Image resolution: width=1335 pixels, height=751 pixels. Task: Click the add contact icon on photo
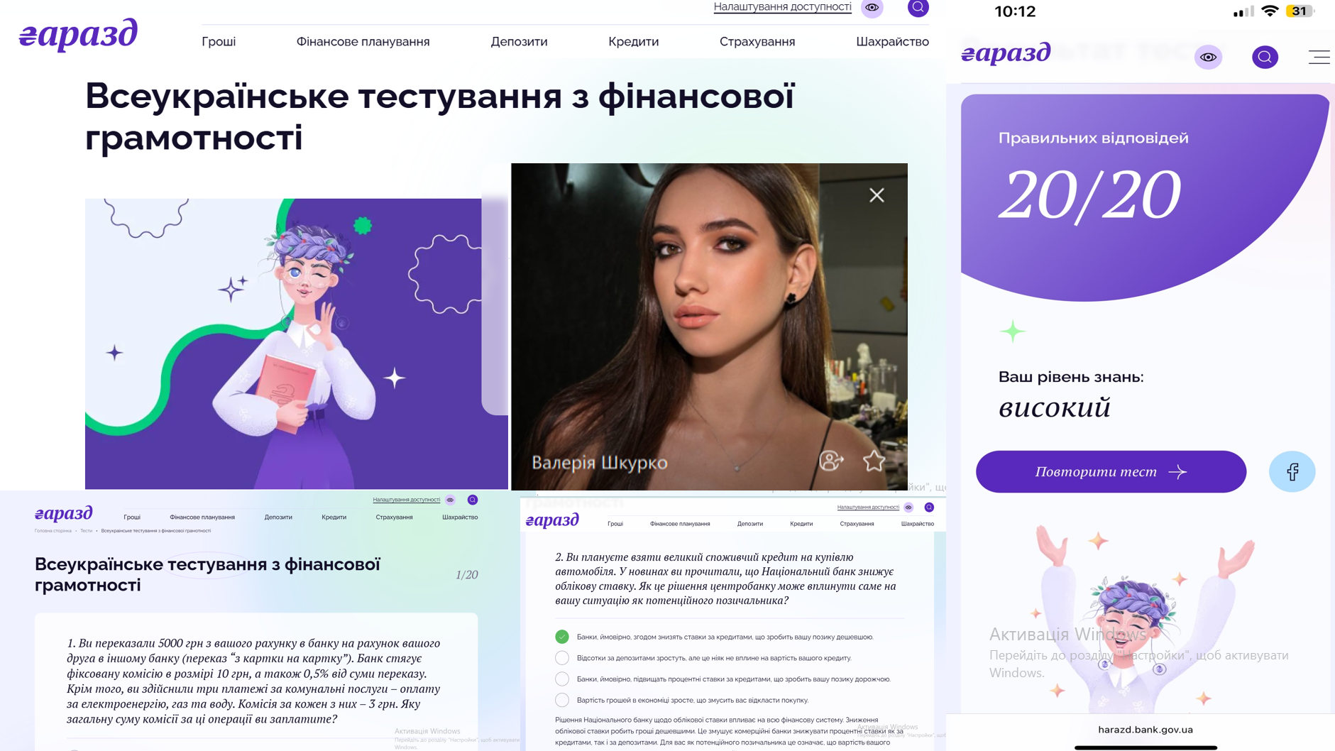(x=830, y=461)
